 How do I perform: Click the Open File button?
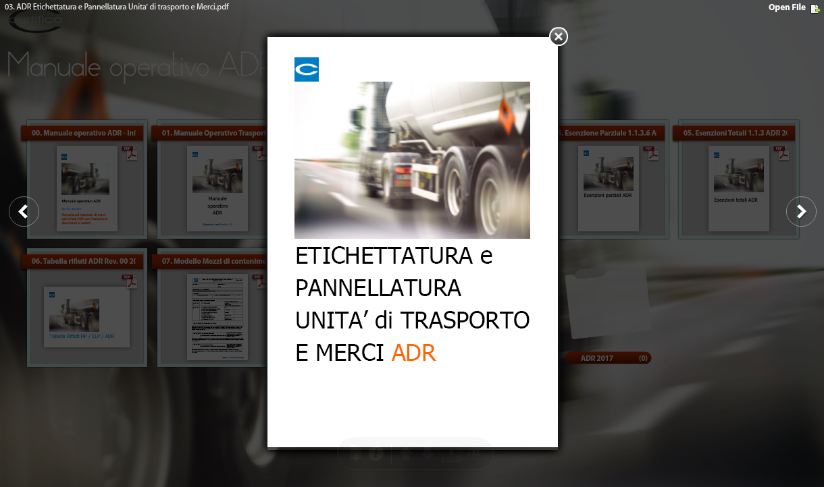pos(787,7)
